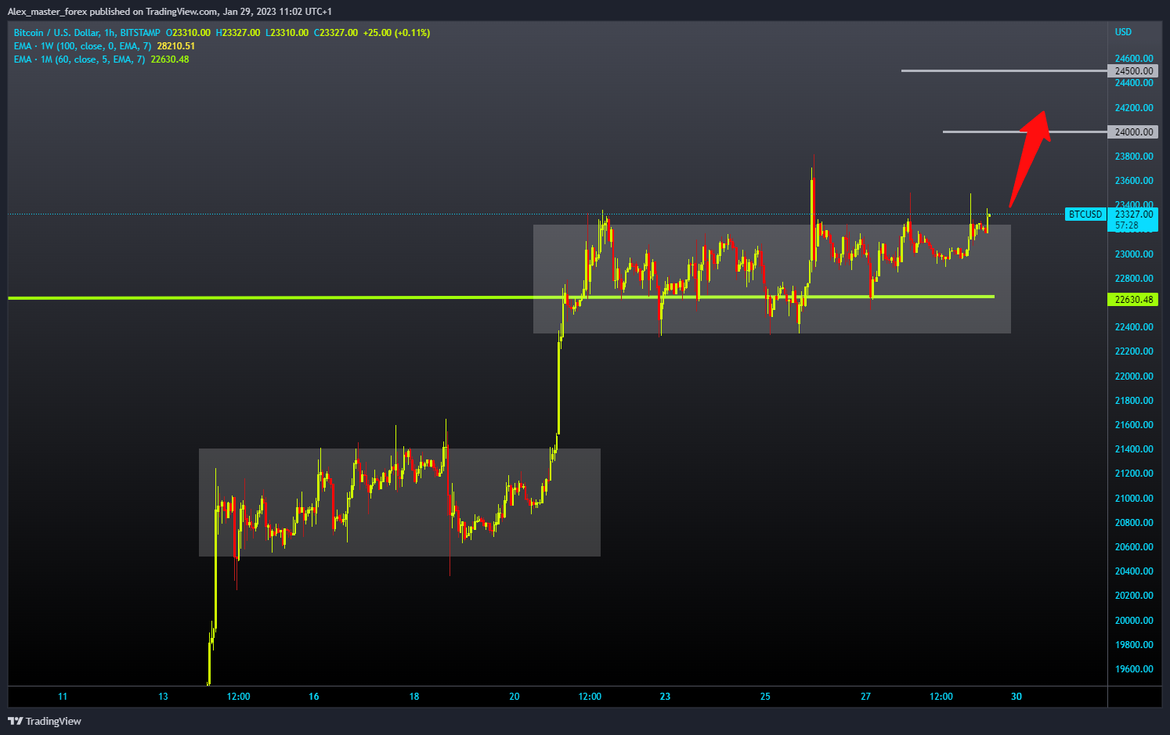Click the grey 24500.00 price label

tap(1132, 70)
